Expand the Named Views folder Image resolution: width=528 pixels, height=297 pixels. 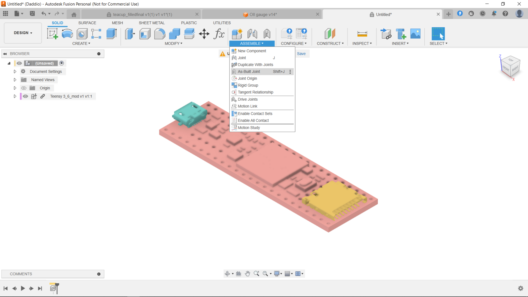pyautogui.click(x=15, y=80)
